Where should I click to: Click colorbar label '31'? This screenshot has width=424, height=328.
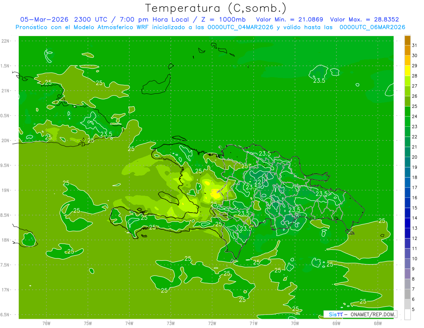pyautogui.click(x=414, y=45)
